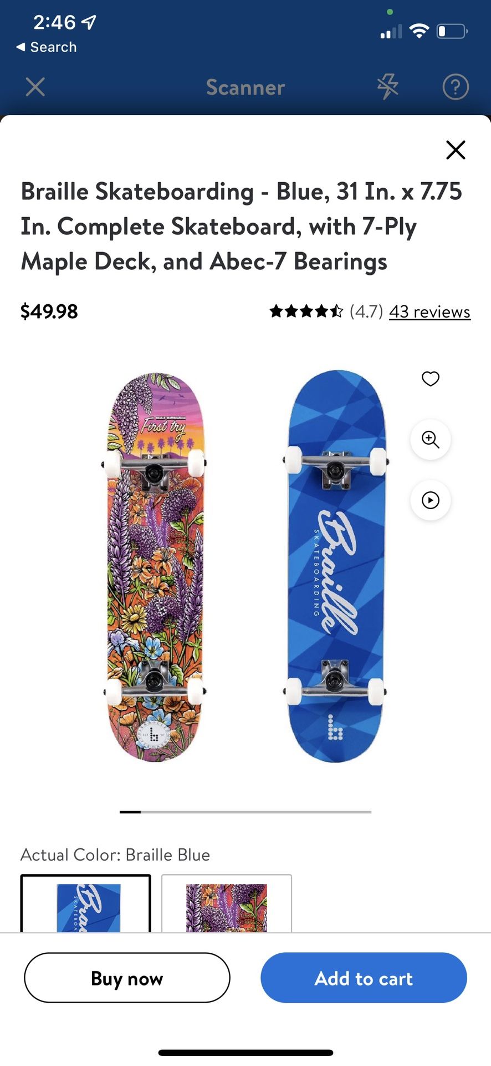Tap the Buy now button
Viewport: 491px width, 1066px height.
(127, 978)
